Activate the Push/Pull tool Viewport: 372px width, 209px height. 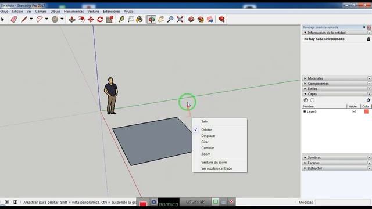[72, 19]
